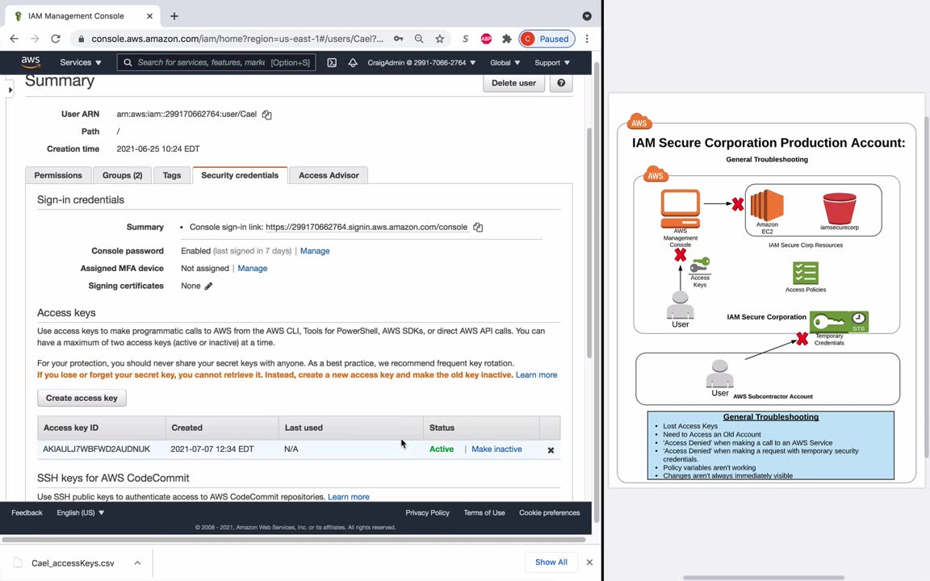
Task: Open the English (US) language selector
Action: [81, 513]
